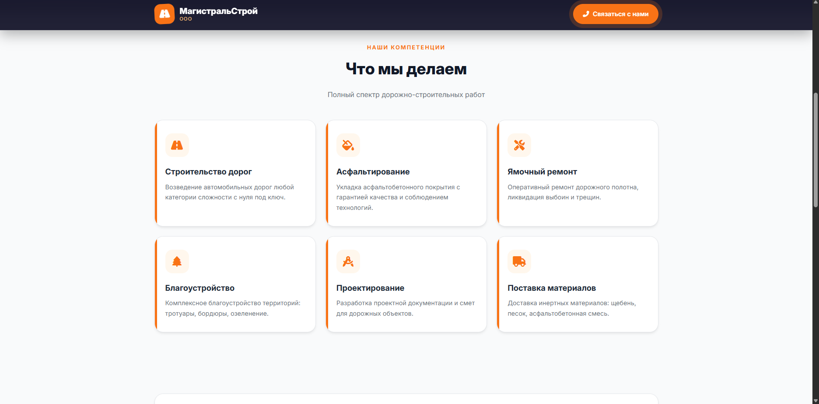Click the scrollbar down arrow

(x=815, y=401)
